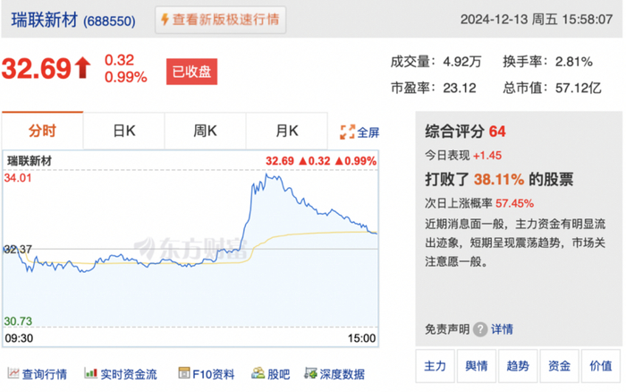Select the 舆情 analysis tab
This screenshot has width=626, height=392.
[x=477, y=366]
